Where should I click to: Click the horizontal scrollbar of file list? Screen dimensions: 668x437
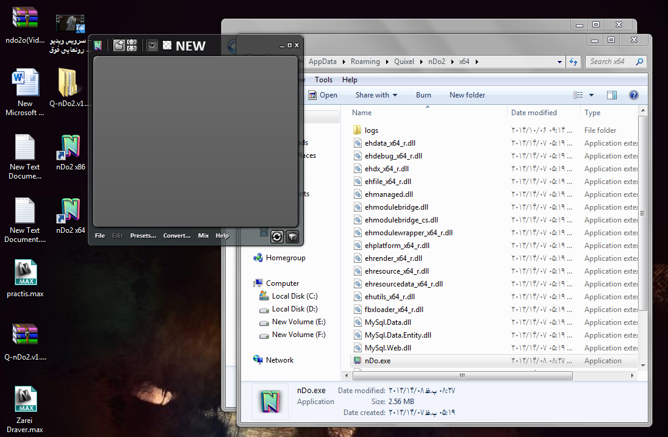(462, 375)
